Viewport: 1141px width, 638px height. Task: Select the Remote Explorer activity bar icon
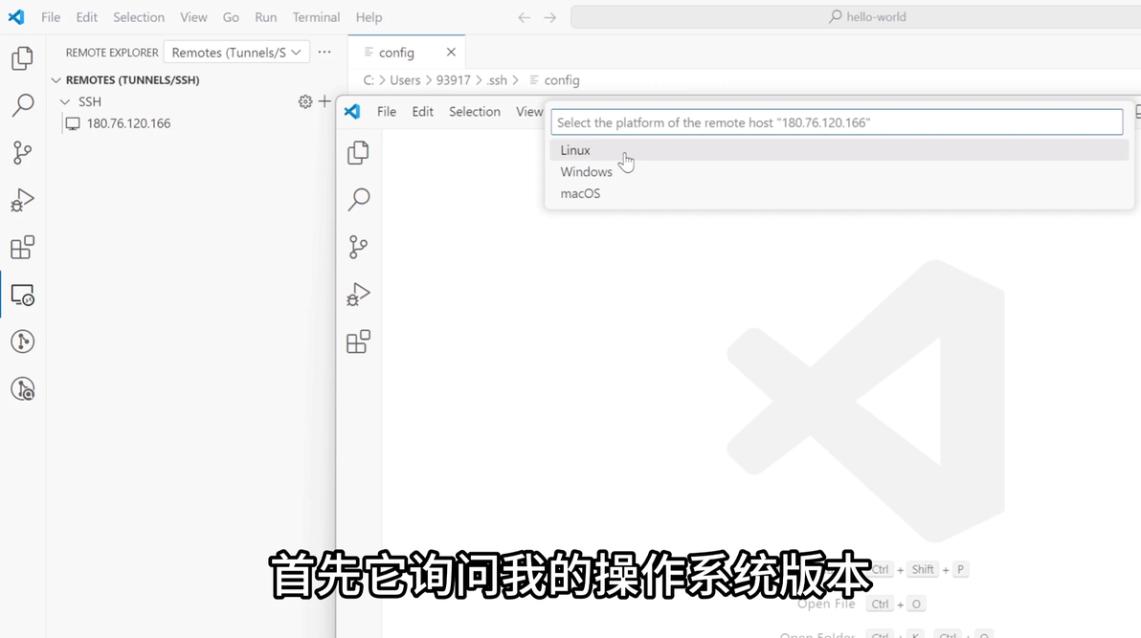point(23,295)
